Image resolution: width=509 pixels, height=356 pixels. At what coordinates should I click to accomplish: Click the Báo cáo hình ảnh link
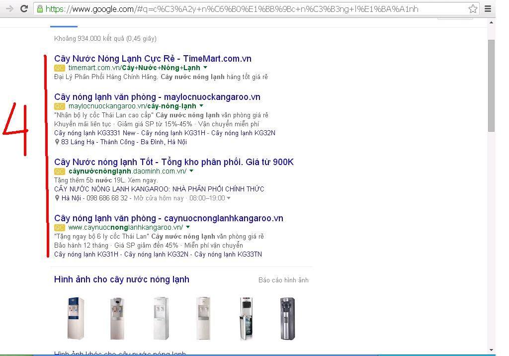283,280
